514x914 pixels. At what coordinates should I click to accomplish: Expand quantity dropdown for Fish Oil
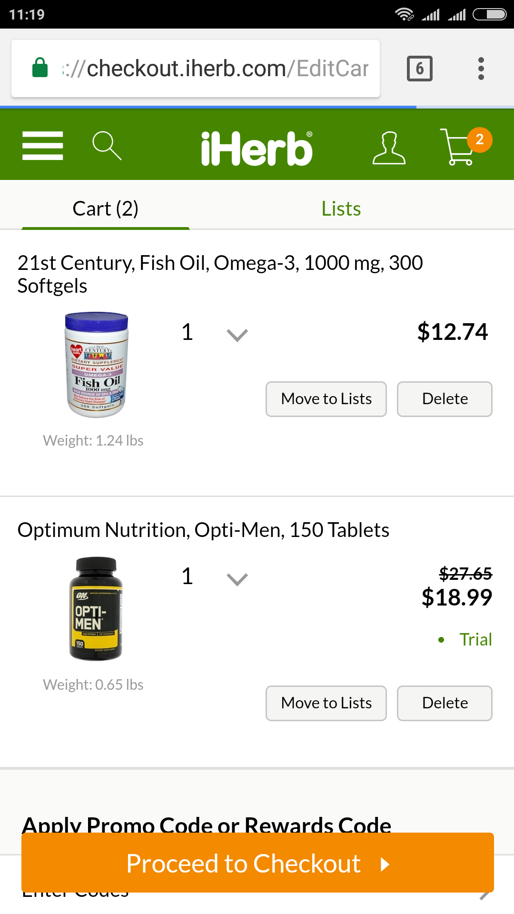pos(237,335)
